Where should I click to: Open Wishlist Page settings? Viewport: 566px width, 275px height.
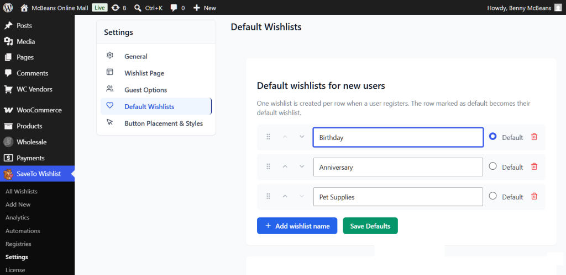(x=156, y=73)
